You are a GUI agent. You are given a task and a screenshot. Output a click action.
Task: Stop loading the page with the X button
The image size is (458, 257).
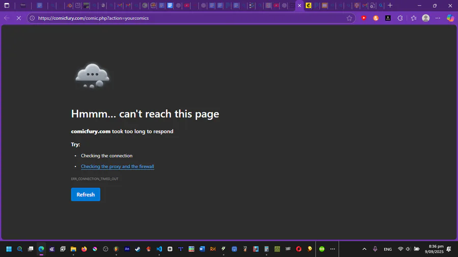point(19,18)
